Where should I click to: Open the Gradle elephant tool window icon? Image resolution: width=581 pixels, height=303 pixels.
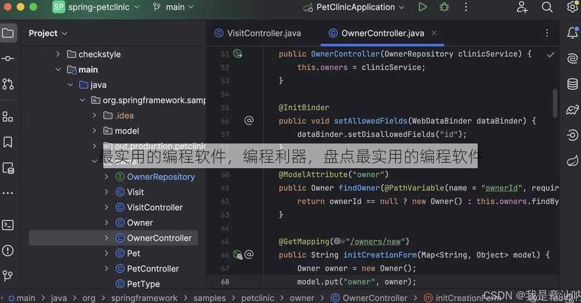pyautogui.click(x=572, y=109)
